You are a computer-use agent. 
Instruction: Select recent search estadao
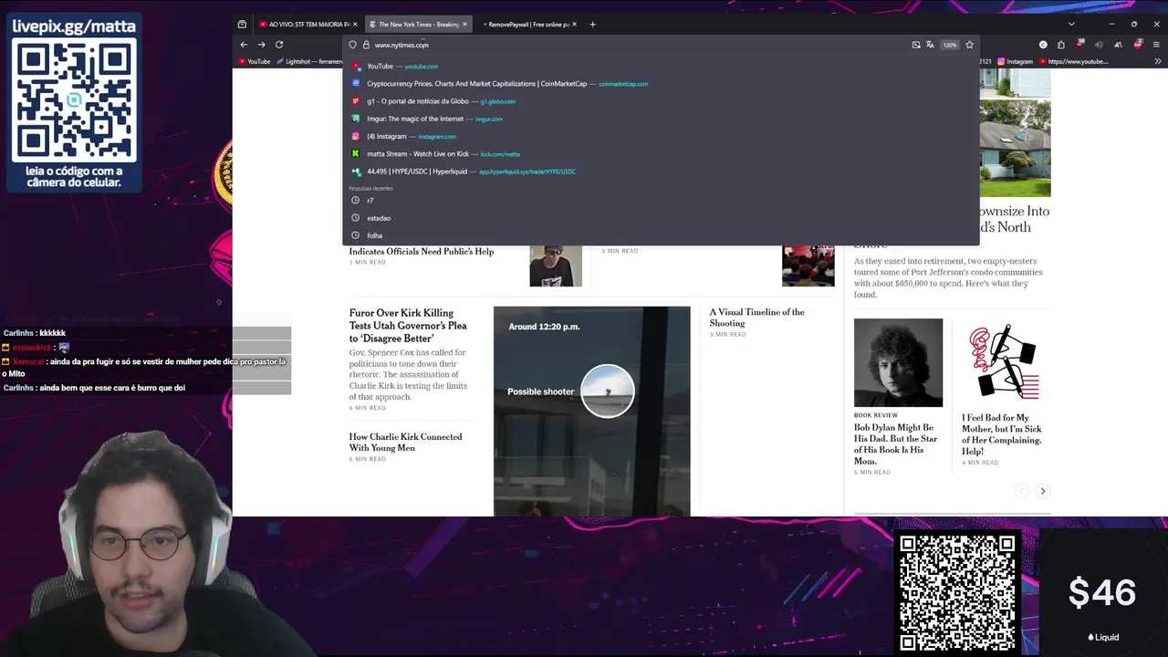[661, 218]
